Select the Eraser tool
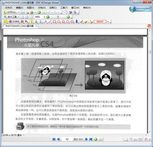This screenshot has width=153, height=147. pyautogui.click(x=86, y=22)
